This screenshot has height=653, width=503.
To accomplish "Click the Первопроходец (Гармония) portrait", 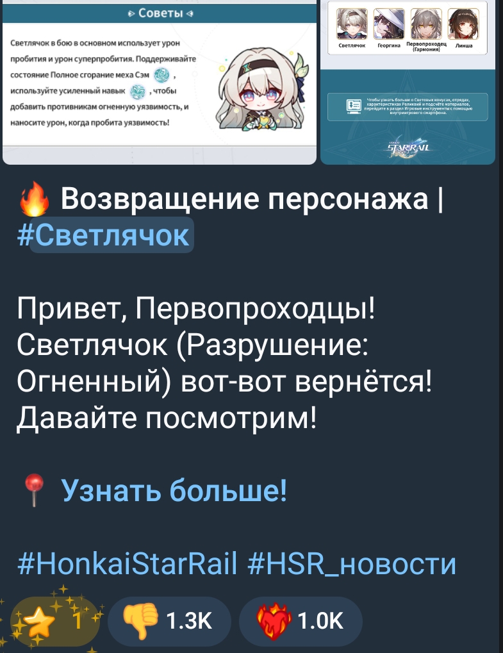I will (426, 24).
